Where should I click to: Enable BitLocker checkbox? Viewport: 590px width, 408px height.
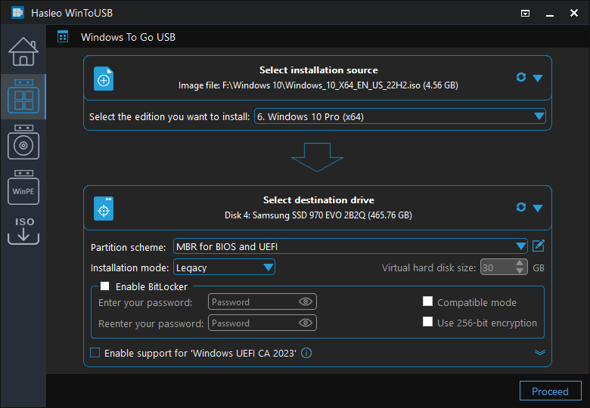point(104,286)
